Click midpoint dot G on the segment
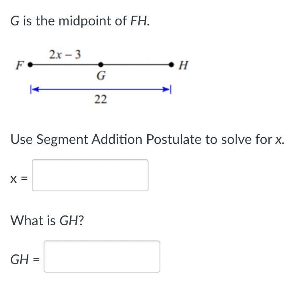The height and width of the screenshot is (287, 303). (101, 64)
